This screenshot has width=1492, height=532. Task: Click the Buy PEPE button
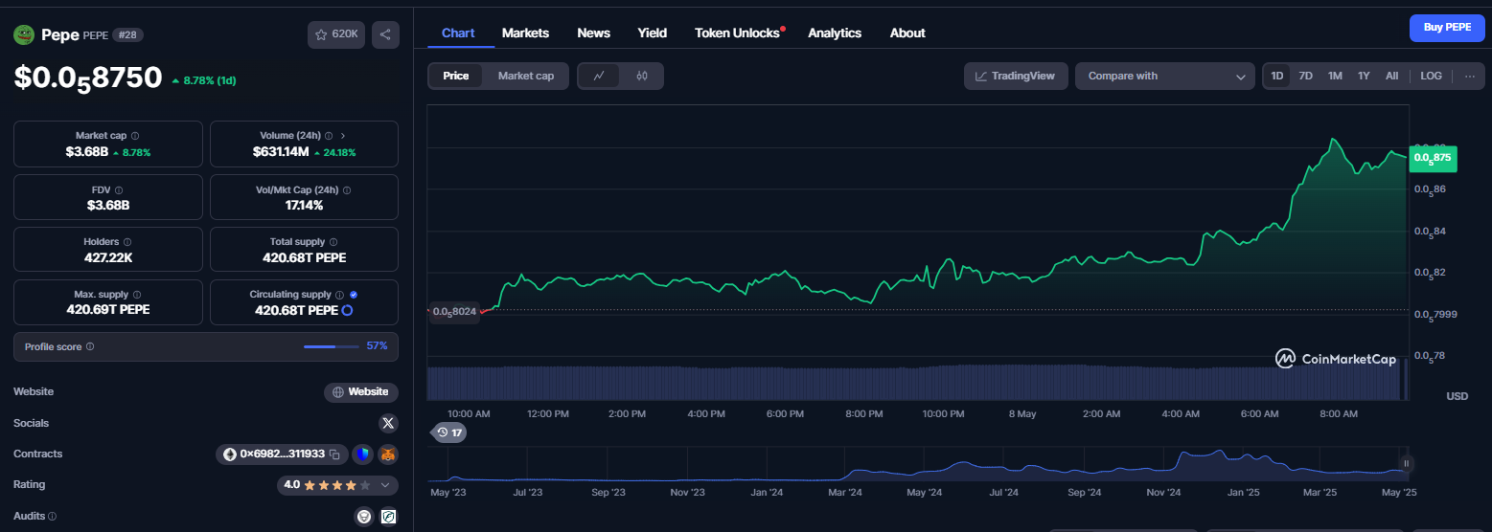1447,28
